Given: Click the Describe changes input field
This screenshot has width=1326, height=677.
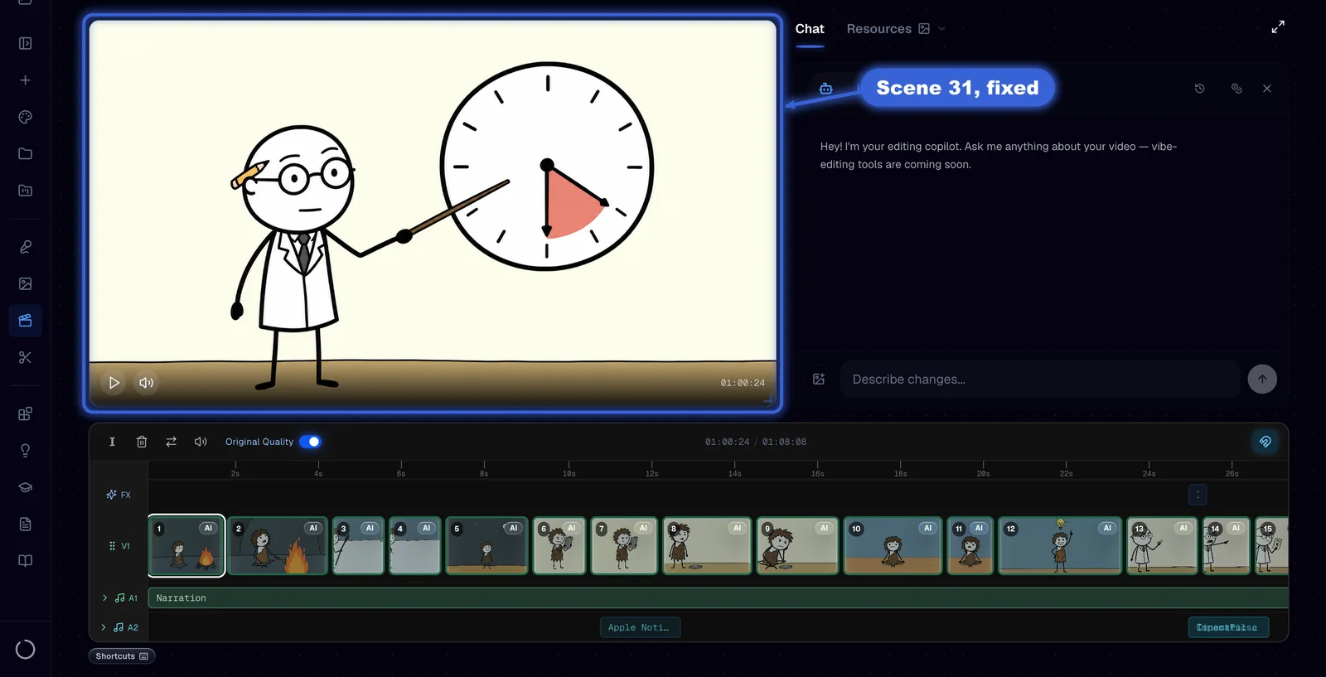Looking at the screenshot, I should click(x=1039, y=379).
